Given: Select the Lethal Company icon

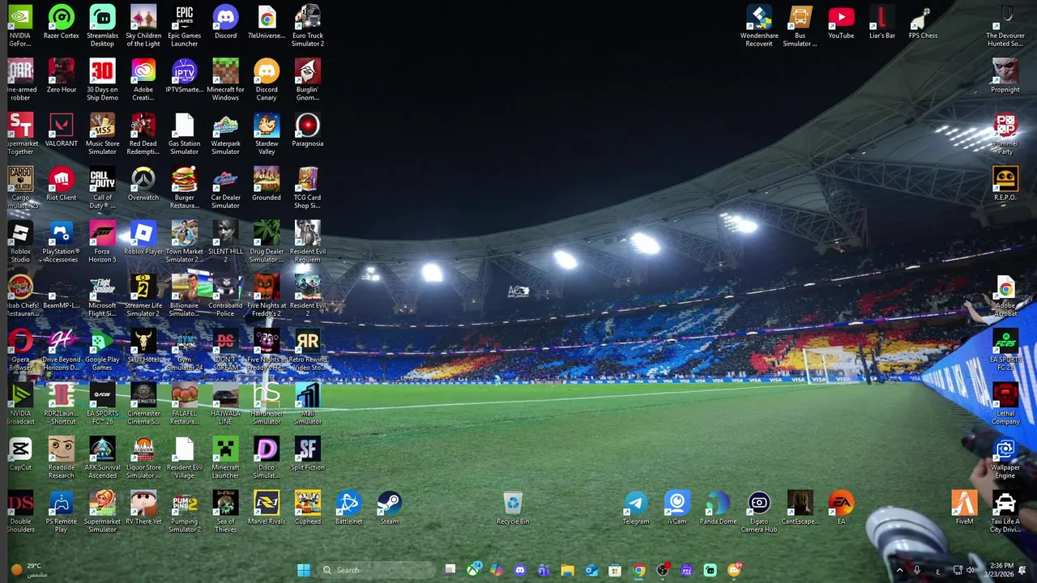Looking at the screenshot, I should point(1005,404).
